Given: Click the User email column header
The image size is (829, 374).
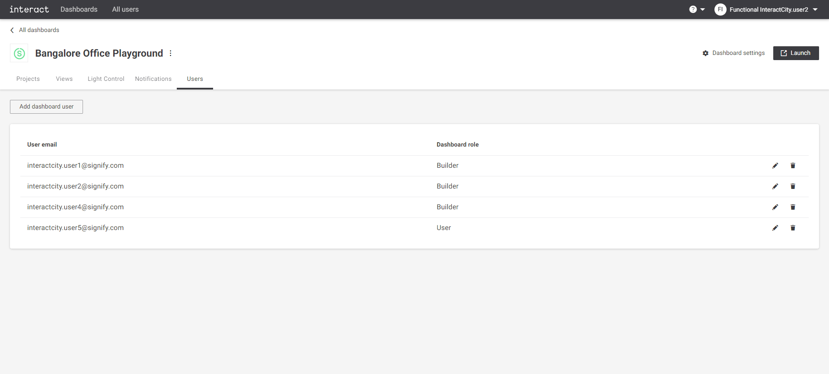Looking at the screenshot, I should coord(42,145).
